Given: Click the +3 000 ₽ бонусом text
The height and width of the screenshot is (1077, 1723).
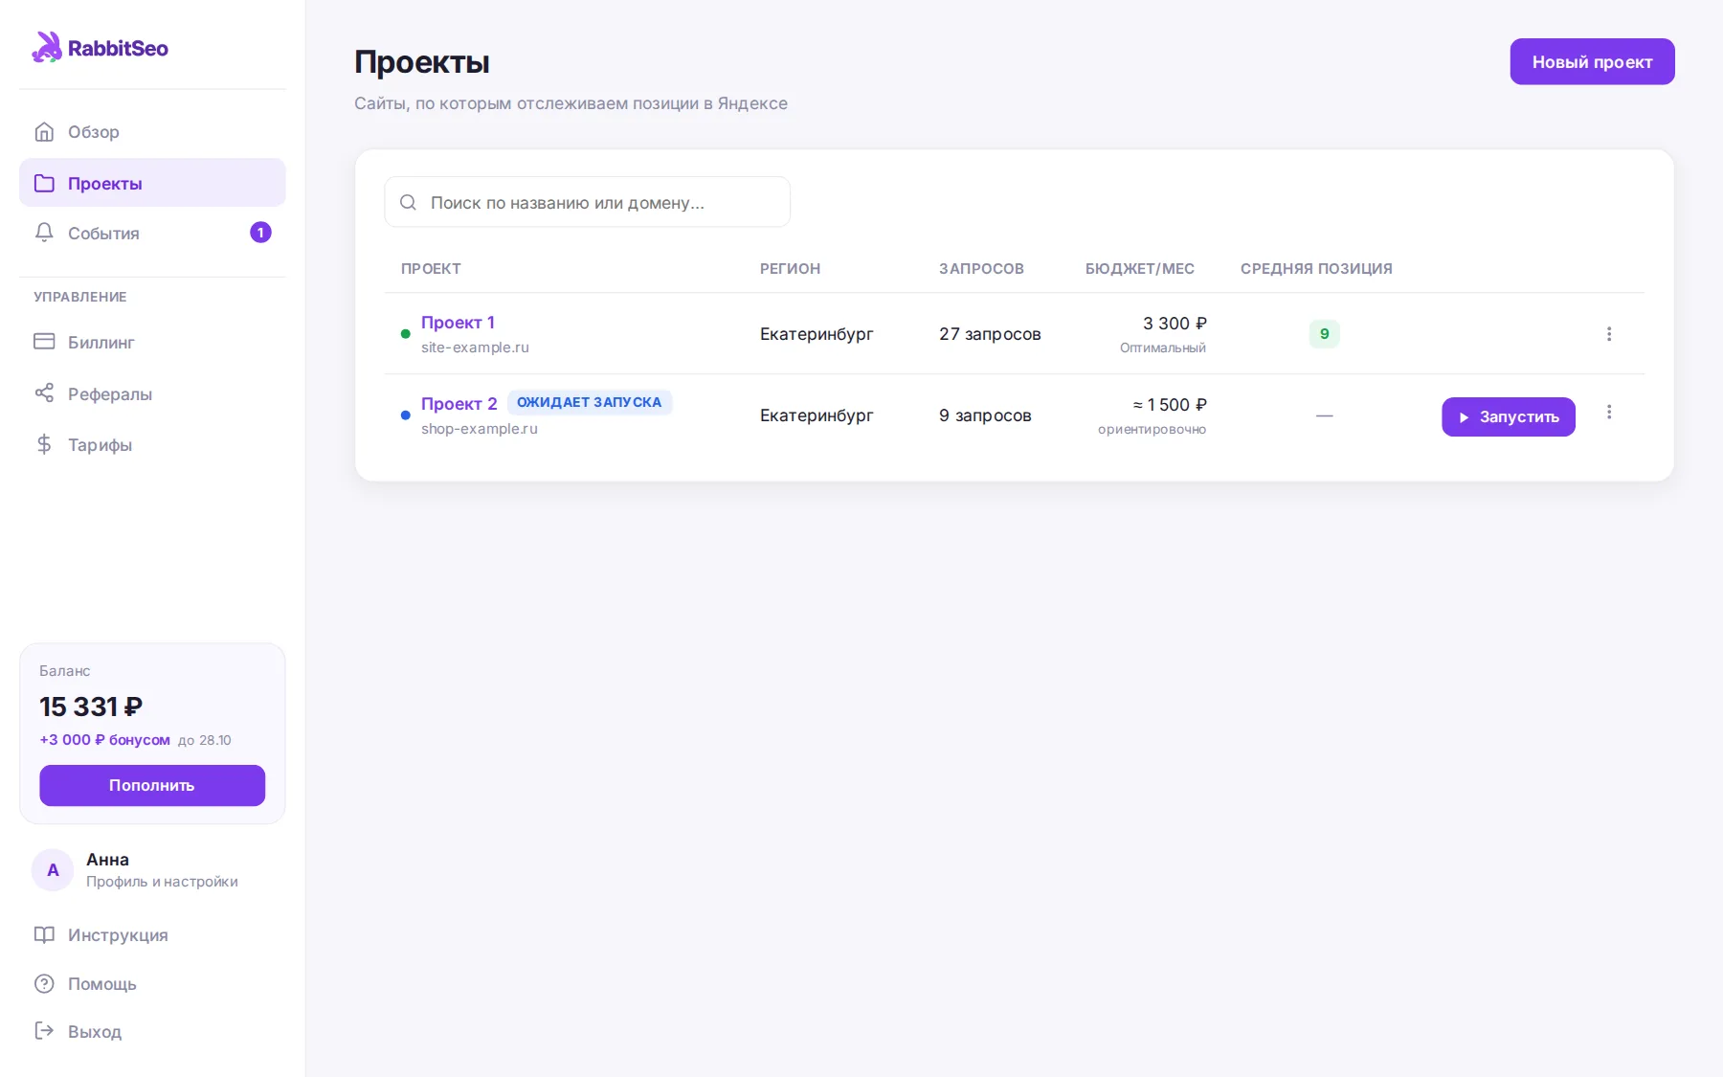Looking at the screenshot, I should 104,740.
